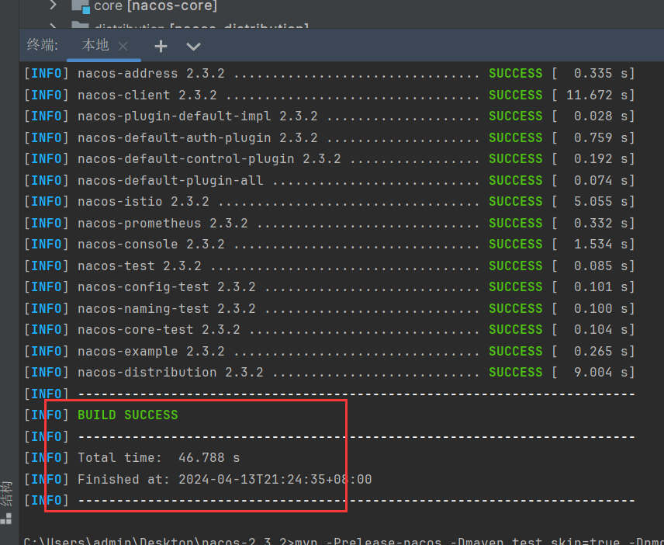The image size is (664, 545).
Task: Expand the distribution module tree node
Action: click(x=54, y=29)
